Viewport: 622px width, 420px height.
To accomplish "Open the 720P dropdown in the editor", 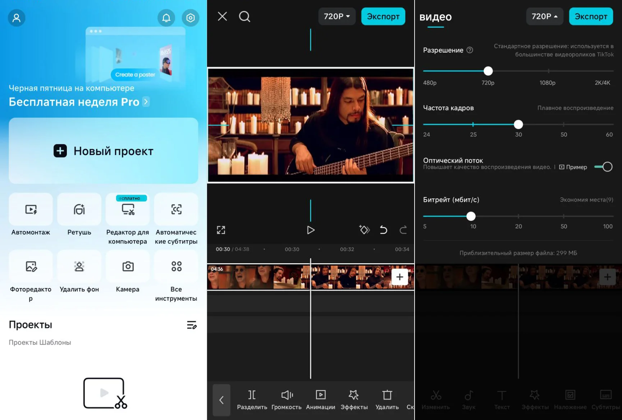I will click(x=337, y=17).
